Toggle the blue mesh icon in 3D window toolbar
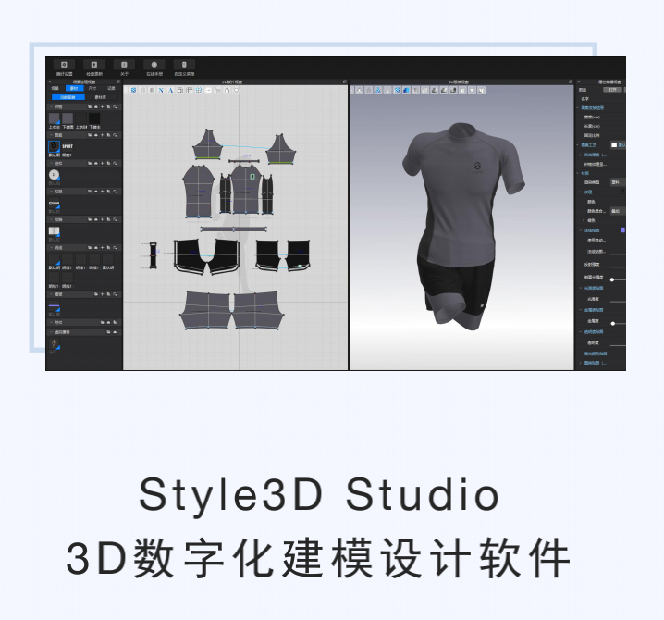 [398, 91]
